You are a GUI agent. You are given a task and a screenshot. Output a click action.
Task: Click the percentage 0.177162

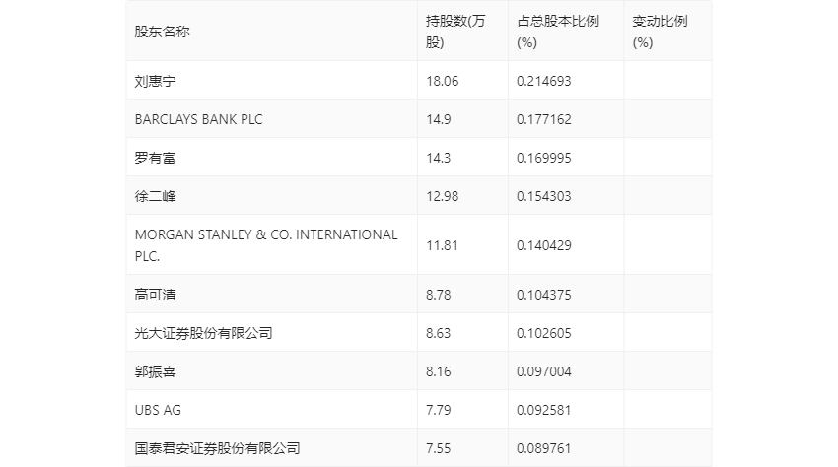(543, 119)
